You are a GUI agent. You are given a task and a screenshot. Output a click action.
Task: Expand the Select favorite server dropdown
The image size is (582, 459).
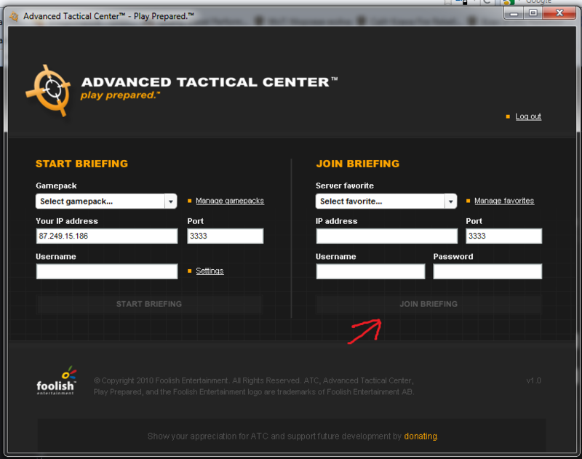(386, 201)
